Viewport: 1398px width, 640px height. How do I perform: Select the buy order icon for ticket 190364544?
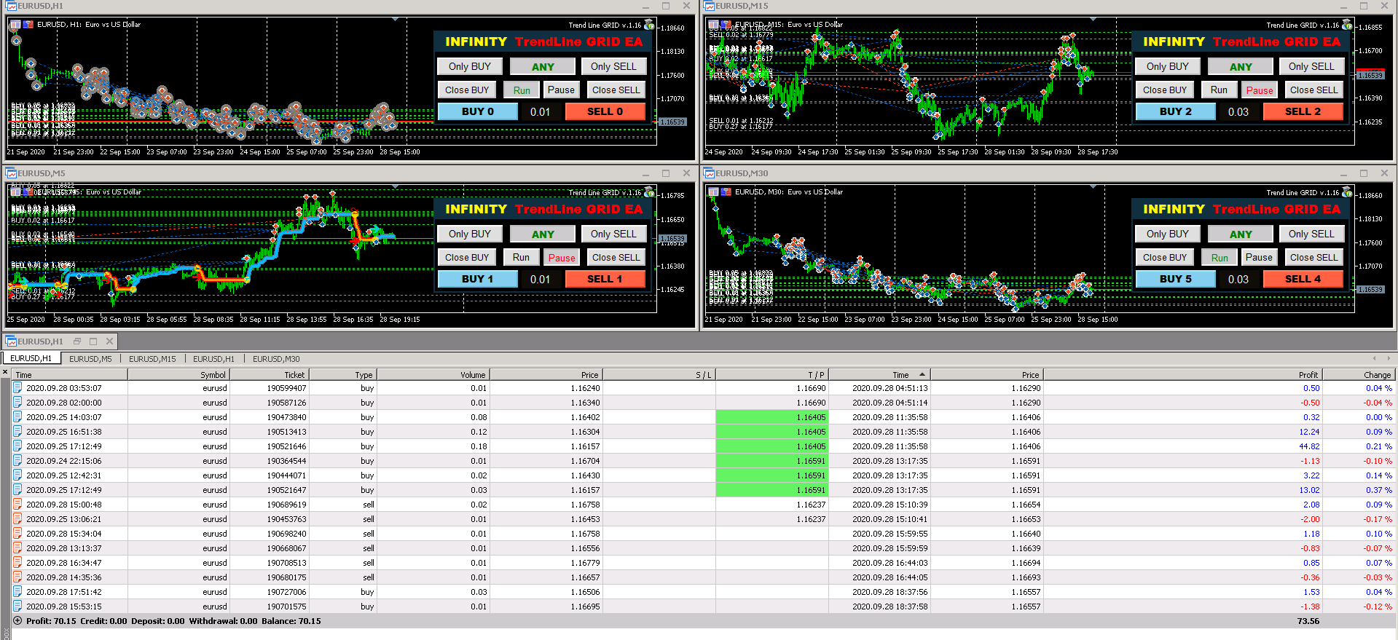point(17,461)
